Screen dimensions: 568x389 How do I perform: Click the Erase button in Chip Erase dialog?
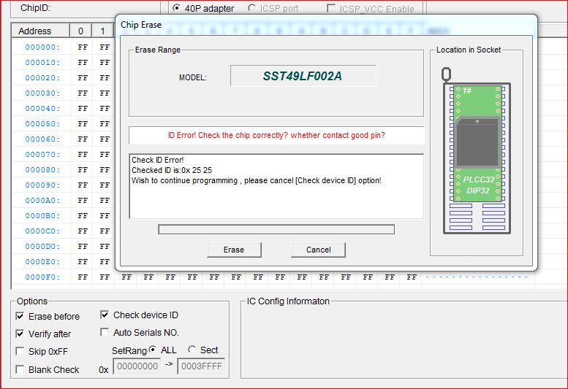tap(234, 250)
